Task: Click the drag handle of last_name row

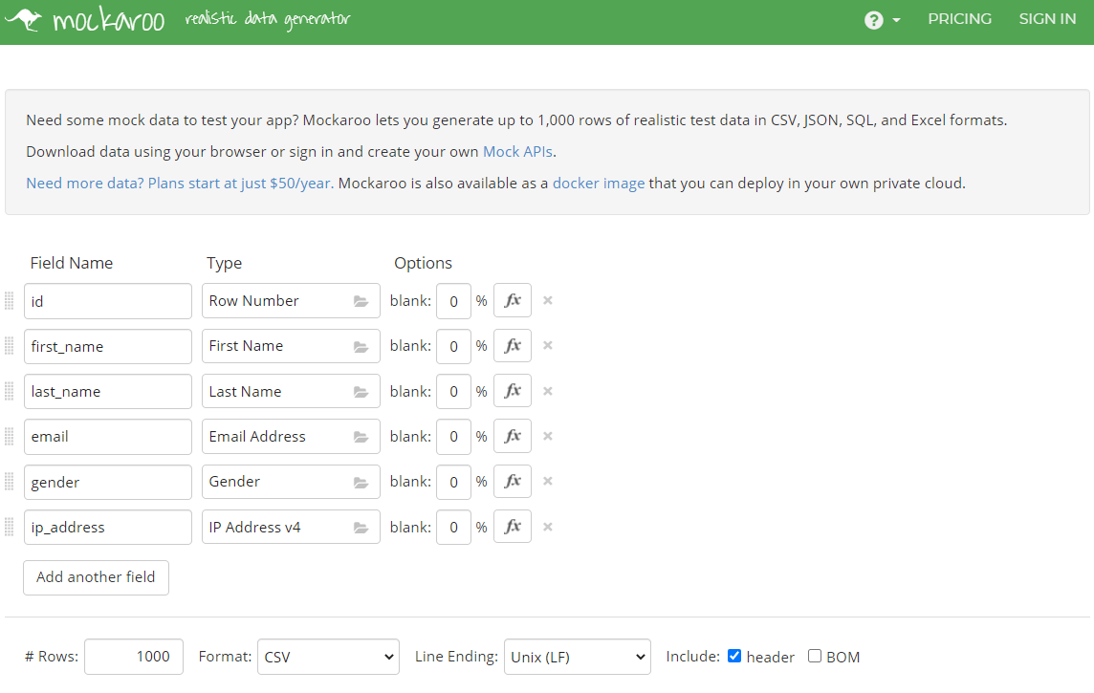Action: point(9,391)
